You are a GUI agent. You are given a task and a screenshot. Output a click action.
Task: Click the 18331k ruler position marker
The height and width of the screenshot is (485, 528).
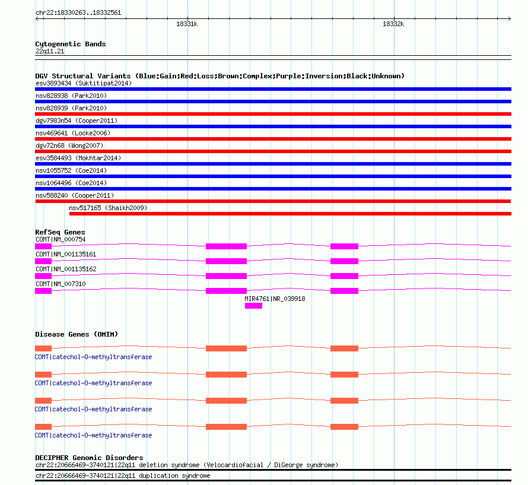(187, 24)
